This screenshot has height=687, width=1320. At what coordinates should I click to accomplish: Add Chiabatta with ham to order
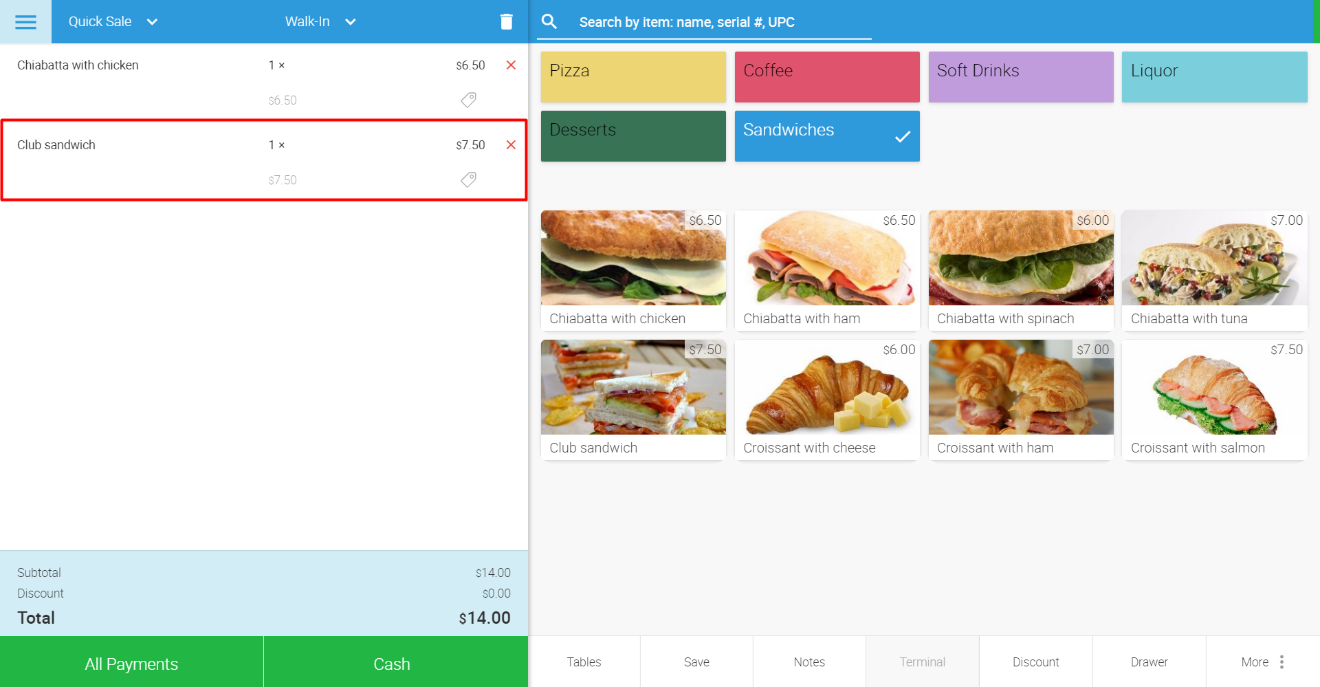[827, 270]
